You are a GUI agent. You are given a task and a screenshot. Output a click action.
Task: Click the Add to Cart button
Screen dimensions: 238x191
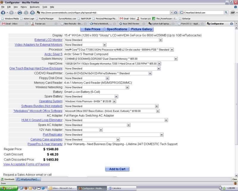(x=117, y=169)
